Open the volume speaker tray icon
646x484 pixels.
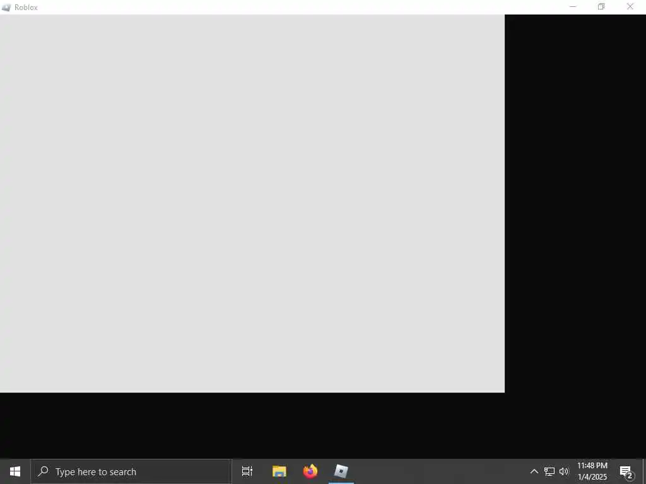564,471
